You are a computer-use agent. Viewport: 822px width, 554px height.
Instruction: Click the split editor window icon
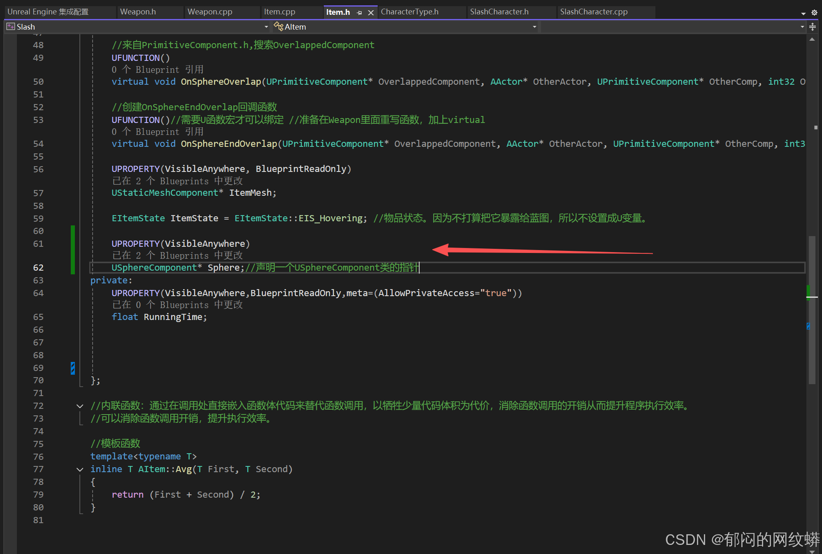pos(813,27)
